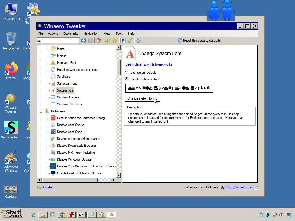The width and height of the screenshot is (295, 221).
Task: Click the Disable Aero Shake icon
Action: [53, 125]
